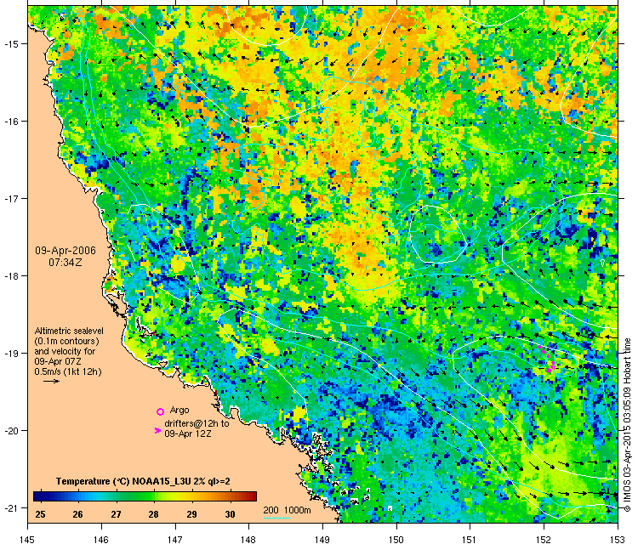The height and width of the screenshot is (544, 638).
Task: Click longitude axis label '153'
Action: (x=618, y=539)
